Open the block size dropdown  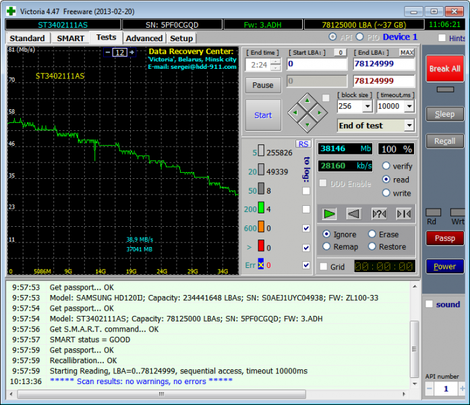tap(368, 107)
